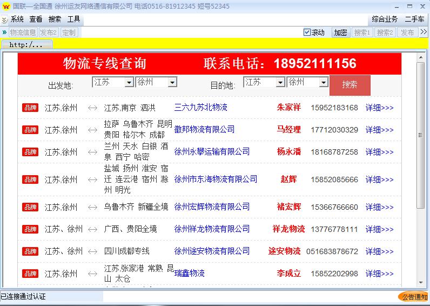Click contact name 杨永潘
This screenshot has height=306, width=430.
289,151
